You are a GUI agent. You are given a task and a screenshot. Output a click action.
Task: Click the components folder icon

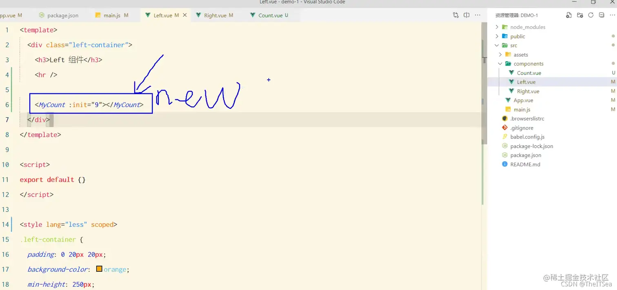(508, 64)
